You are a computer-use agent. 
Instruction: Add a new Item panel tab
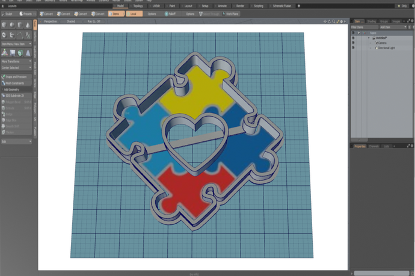(404, 21)
